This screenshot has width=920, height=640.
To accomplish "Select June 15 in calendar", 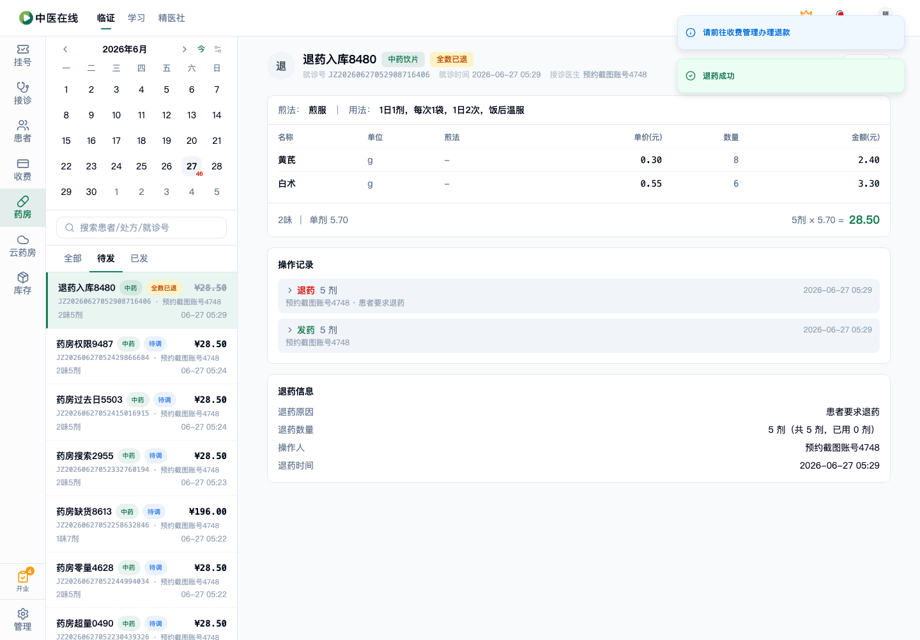I will click(66, 141).
